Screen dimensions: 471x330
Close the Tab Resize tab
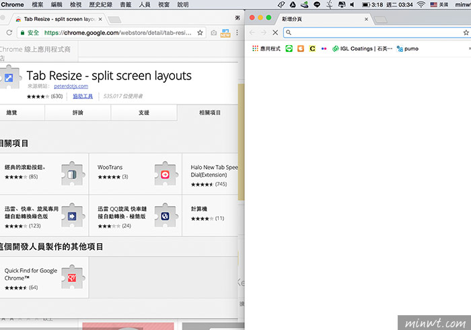pyautogui.click(x=100, y=19)
